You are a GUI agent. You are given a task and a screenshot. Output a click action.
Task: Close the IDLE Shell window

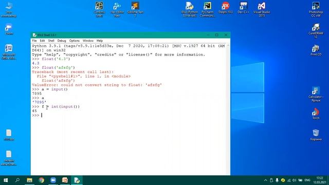pyautogui.click(x=226, y=35)
